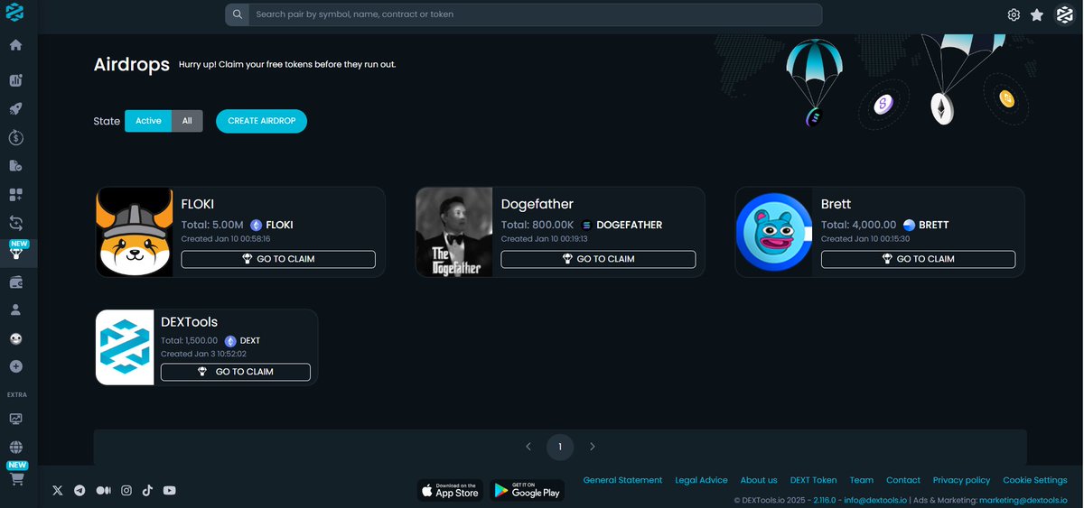
Task: Click the Get it on Google Play badge
Action: [x=528, y=490]
